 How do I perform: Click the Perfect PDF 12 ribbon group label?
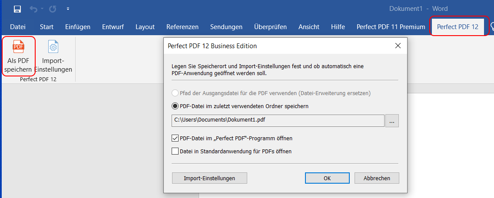(x=38, y=79)
